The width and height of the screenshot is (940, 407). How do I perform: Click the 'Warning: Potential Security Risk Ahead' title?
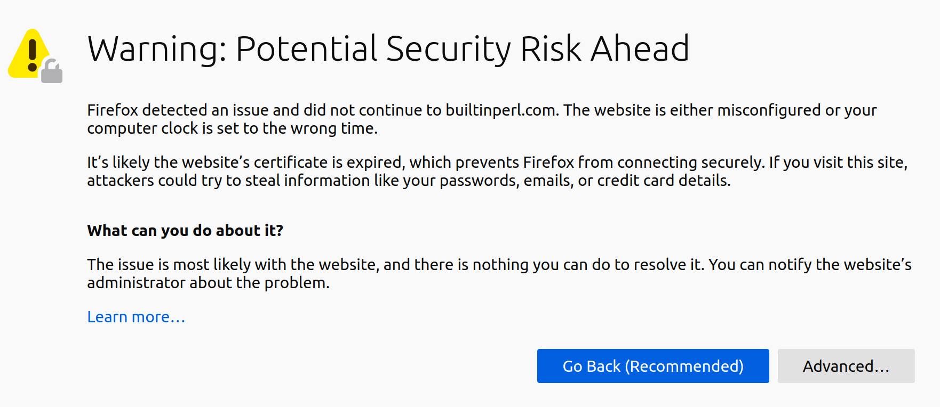pos(388,48)
